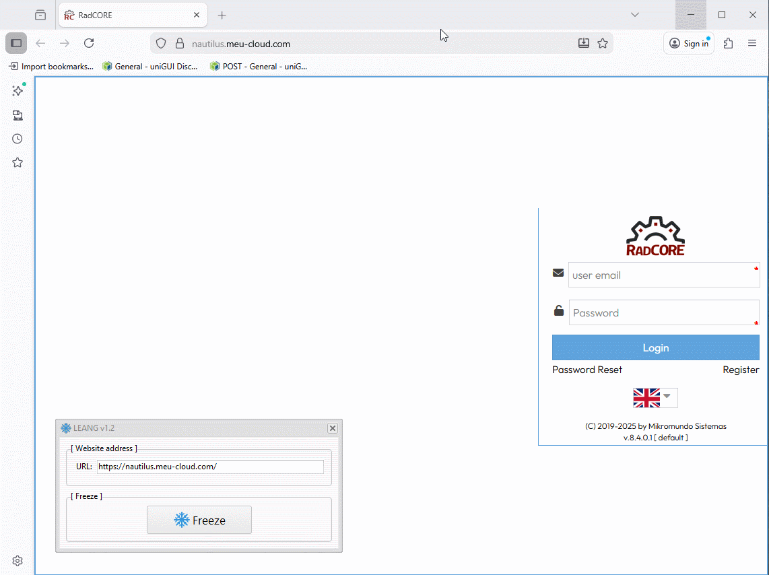
Task: Click the RadCORE gear logo
Action: (x=655, y=236)
